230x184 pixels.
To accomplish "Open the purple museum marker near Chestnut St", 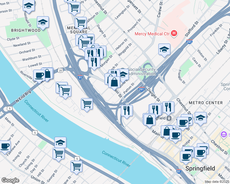I will 224,134.
